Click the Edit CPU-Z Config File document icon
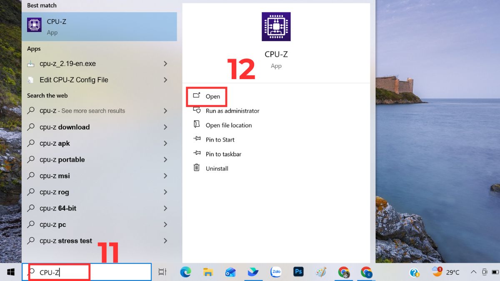500x281 pixels. click(x=31, y=80)
